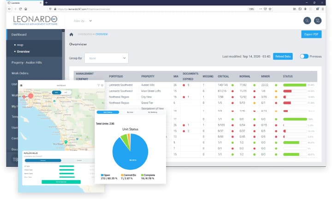Open the Group By dropdown
The height and width of the screenshot is (200, 332).
tap(106, 58)
